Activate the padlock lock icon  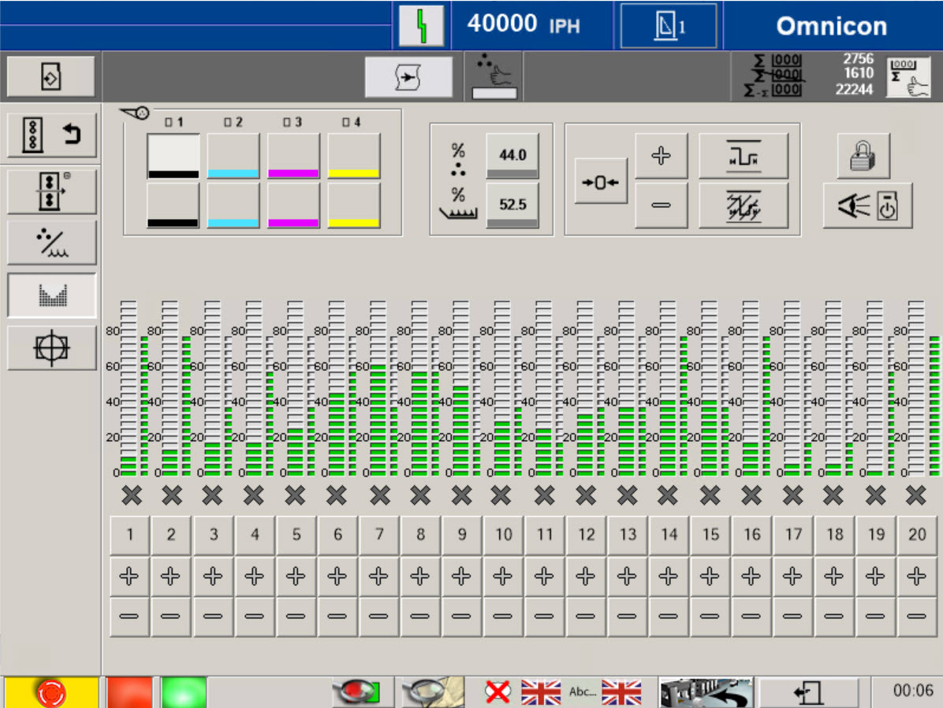(x=862, y=155)
